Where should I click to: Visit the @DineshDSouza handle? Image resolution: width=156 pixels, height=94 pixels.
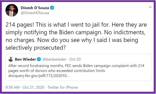click(35, 13)
